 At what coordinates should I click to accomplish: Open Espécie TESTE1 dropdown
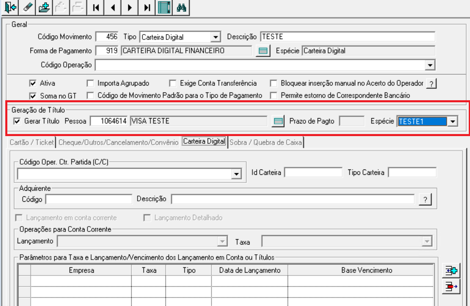click(452, 121)
